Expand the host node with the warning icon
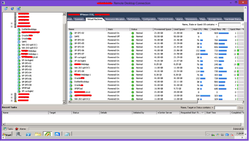The width and height of the screenshot is (249, 141). [12, 101]
